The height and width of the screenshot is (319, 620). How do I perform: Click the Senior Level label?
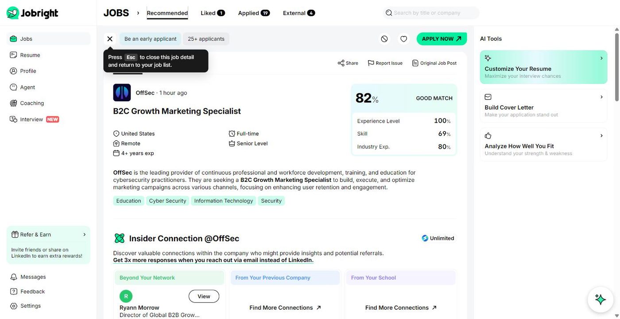tap(248, 143)
